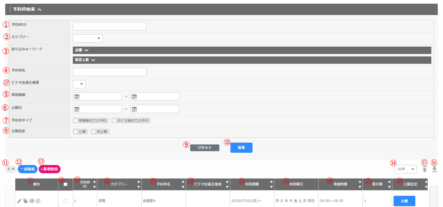The width and height of the screenshot is (443, 207).
Task: Toggle the select-all checkbox in table header
Action: 65,184
